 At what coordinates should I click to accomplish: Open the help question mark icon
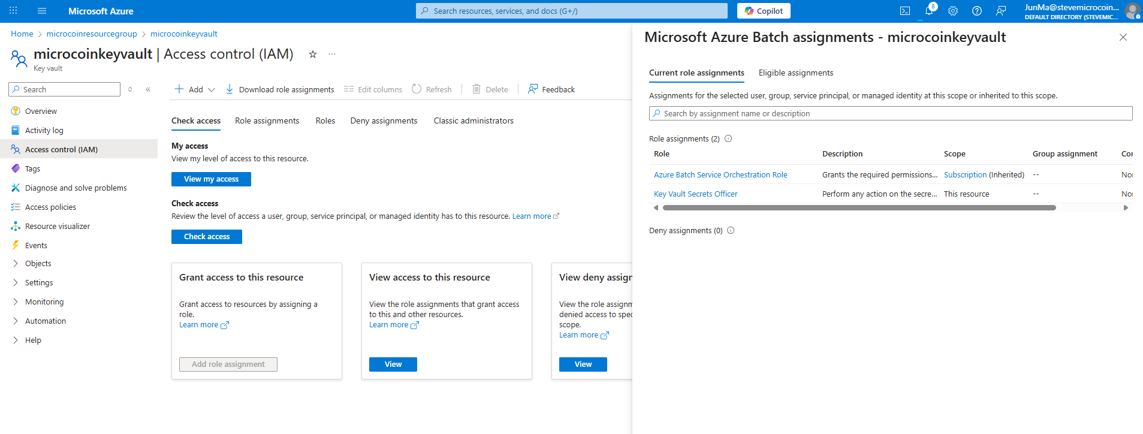click(977, 11)
